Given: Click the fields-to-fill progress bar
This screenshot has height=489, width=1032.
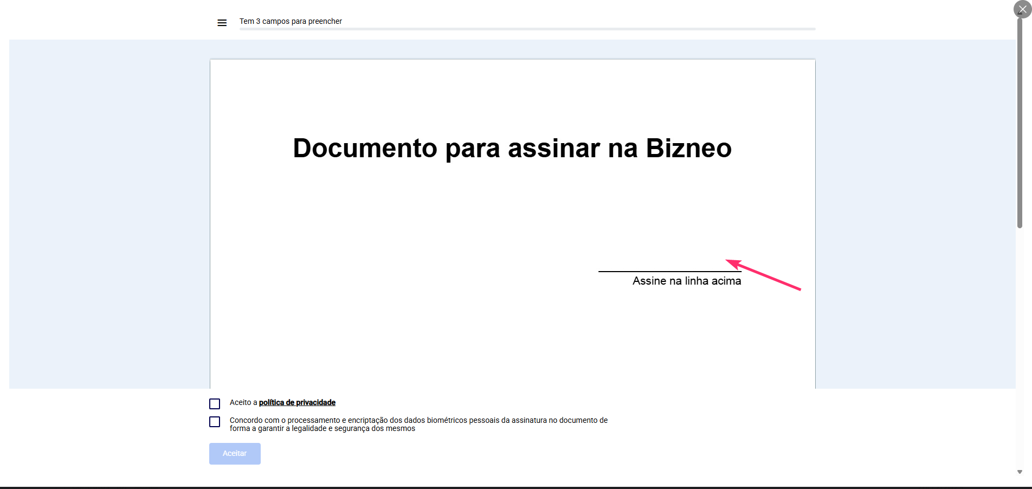Looking at the screenshot, I should [527, 29].
